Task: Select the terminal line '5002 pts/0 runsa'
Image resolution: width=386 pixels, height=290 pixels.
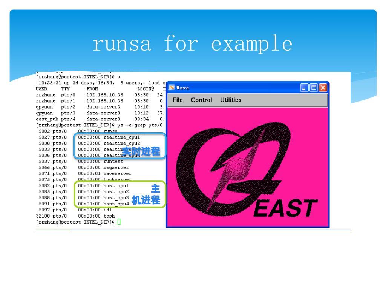Action: (x=78, y=131)
